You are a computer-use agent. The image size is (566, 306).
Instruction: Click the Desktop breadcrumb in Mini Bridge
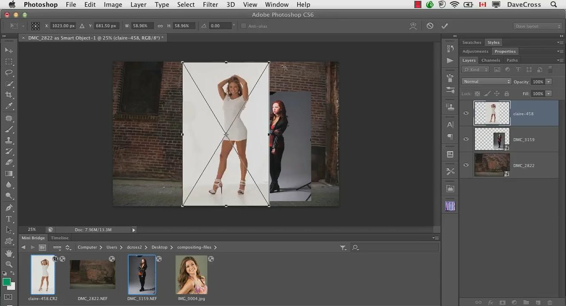(159, 247)
